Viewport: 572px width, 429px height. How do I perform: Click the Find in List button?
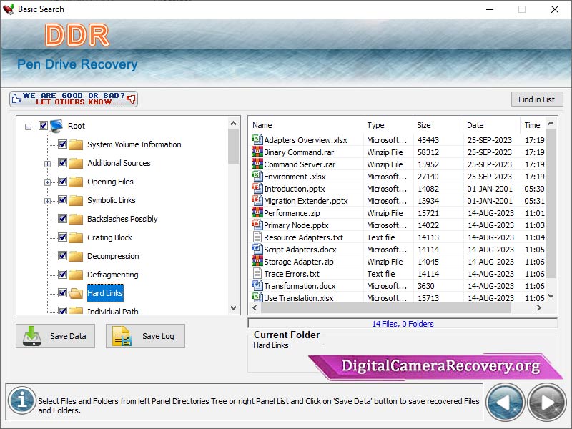pyautogui.click(x=536, y=99)
